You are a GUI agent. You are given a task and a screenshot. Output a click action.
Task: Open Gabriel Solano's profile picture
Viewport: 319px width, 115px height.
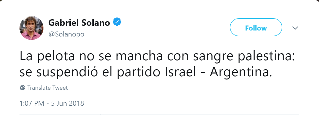31,28
